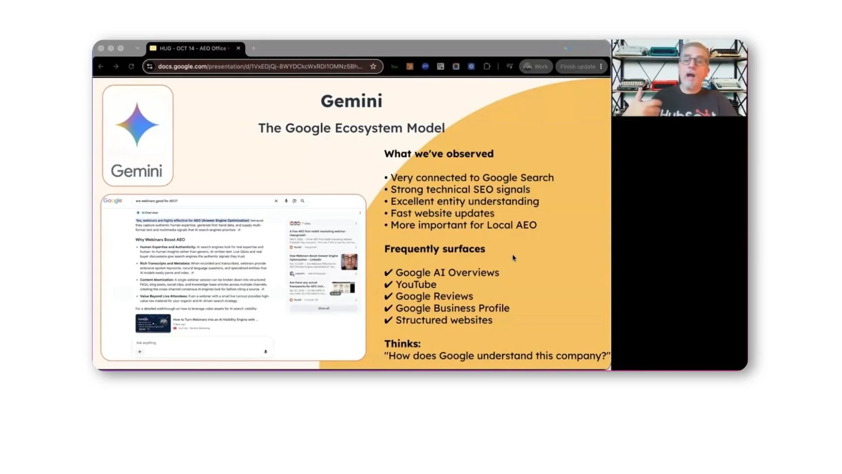The image size is (842, 474).
Task: Go forward using the browser forward arrow
Action: [x=116, y=66]
